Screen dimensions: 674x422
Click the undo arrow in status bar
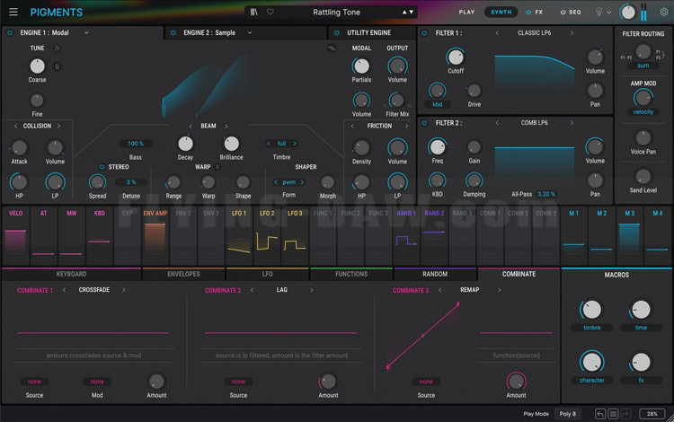tap(600, 414)
